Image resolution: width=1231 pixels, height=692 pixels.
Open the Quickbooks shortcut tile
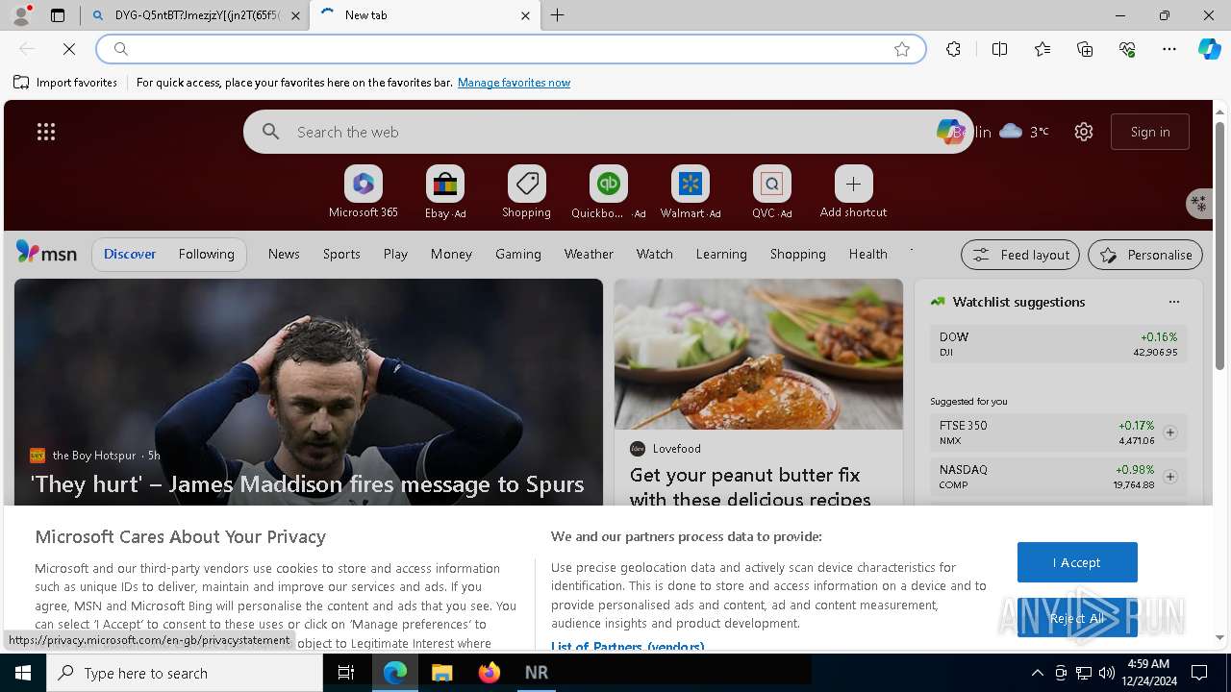pyautogui.click(x=608, y=191)
